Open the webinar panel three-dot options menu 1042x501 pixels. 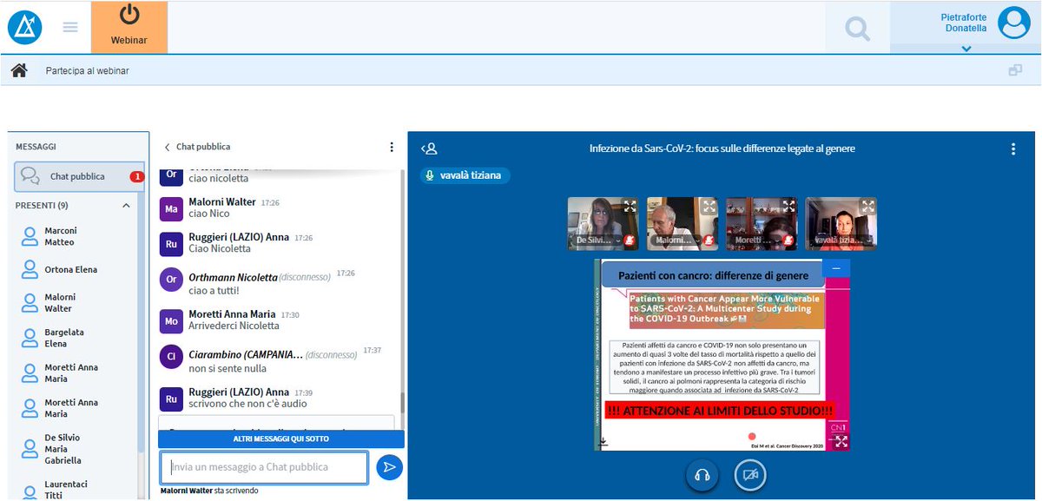[x=1012, y=149]
